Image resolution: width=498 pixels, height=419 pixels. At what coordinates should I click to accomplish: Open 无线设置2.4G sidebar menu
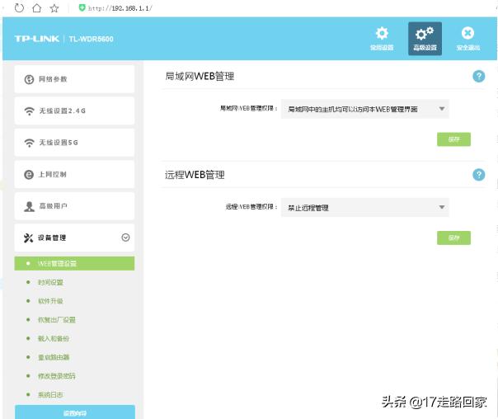coord(74,111)
